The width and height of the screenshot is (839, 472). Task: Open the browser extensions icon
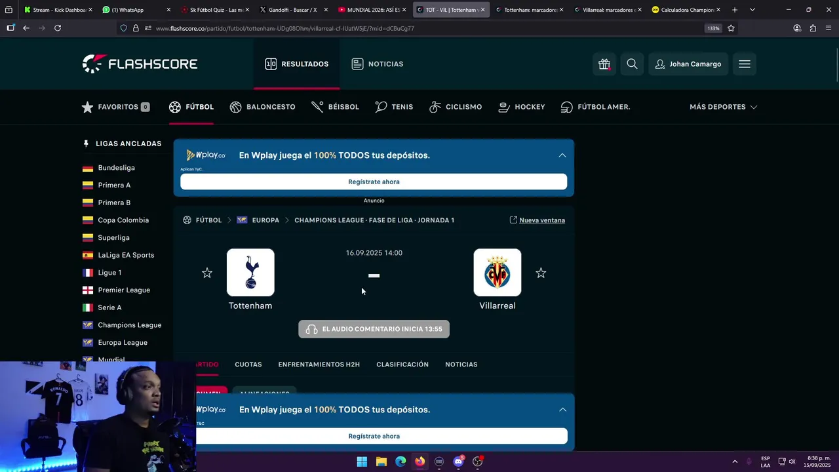(813, 28)
